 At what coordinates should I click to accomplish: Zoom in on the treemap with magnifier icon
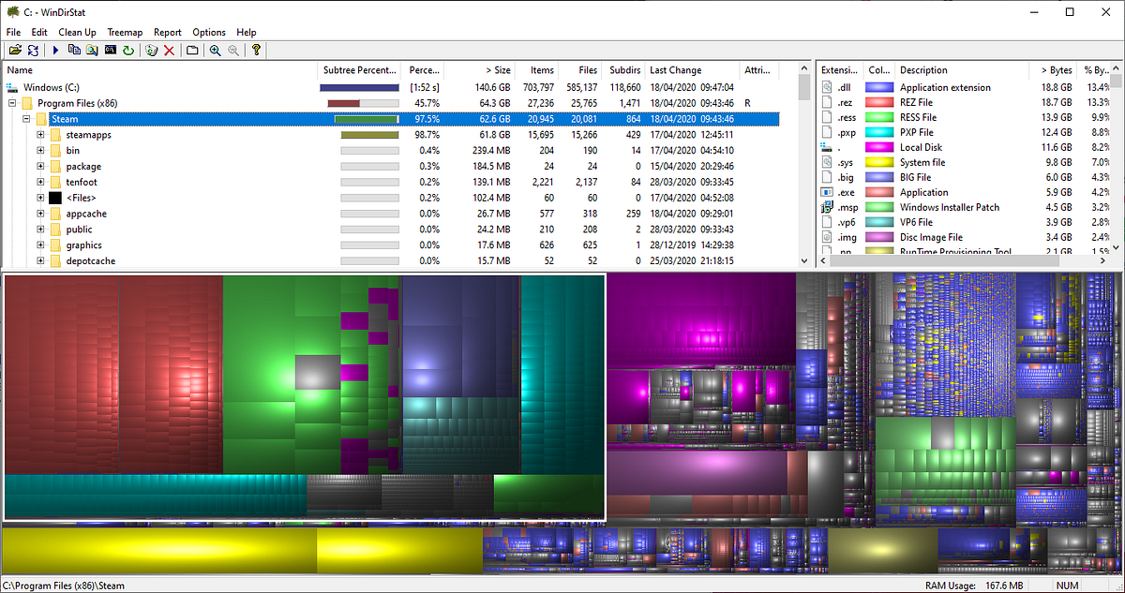click(215, 50)
